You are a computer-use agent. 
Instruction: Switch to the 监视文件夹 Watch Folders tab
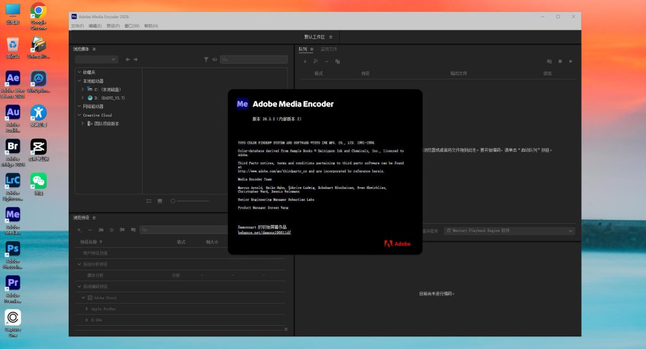pos(329,49)
